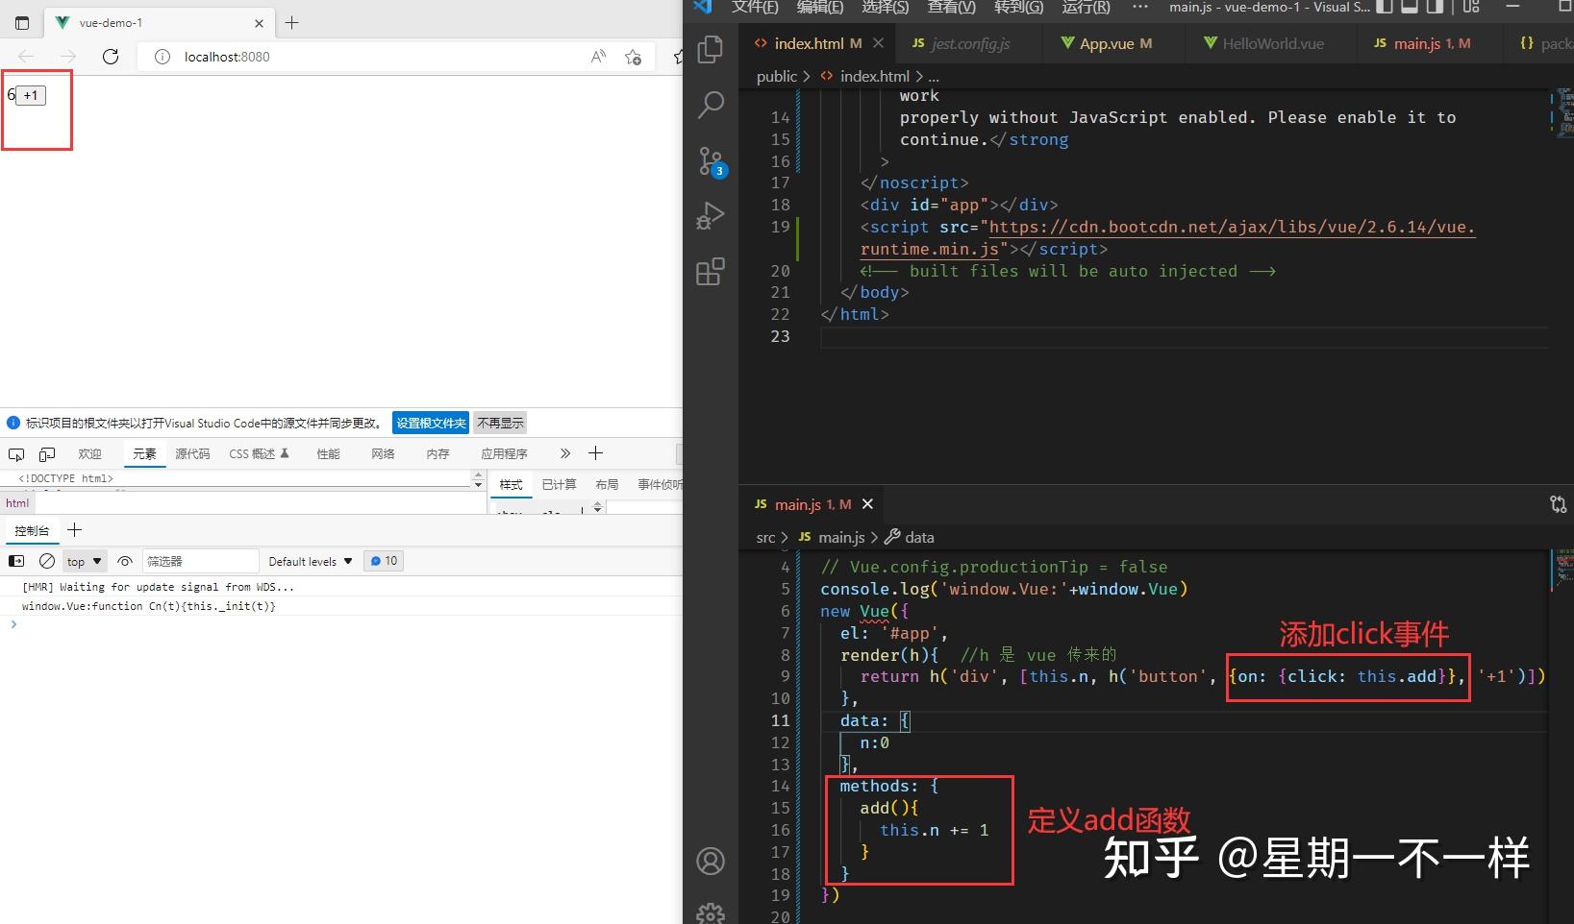Open the Manage gear in activity bar
The height and width of the screenshot is (924, 1574).
[x=711, y=912]
